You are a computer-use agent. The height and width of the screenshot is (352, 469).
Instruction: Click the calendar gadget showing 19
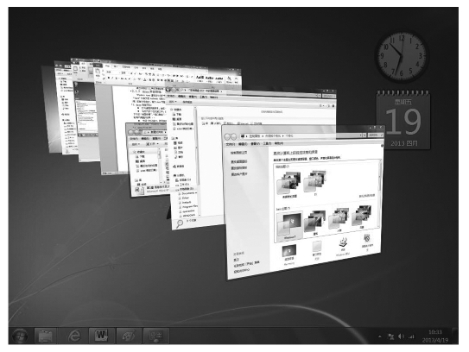click(x=403, y=120)
